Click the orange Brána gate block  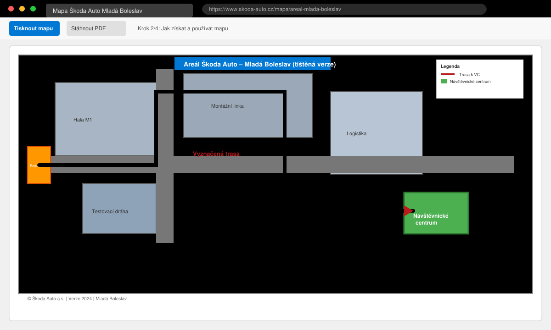click(39, 165)
